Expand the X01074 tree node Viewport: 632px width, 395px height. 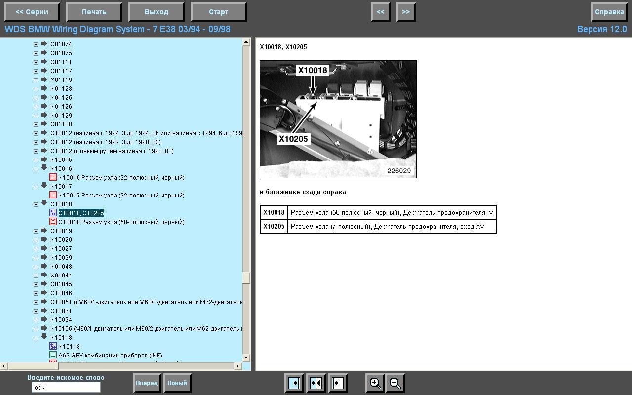coord(36,44)
